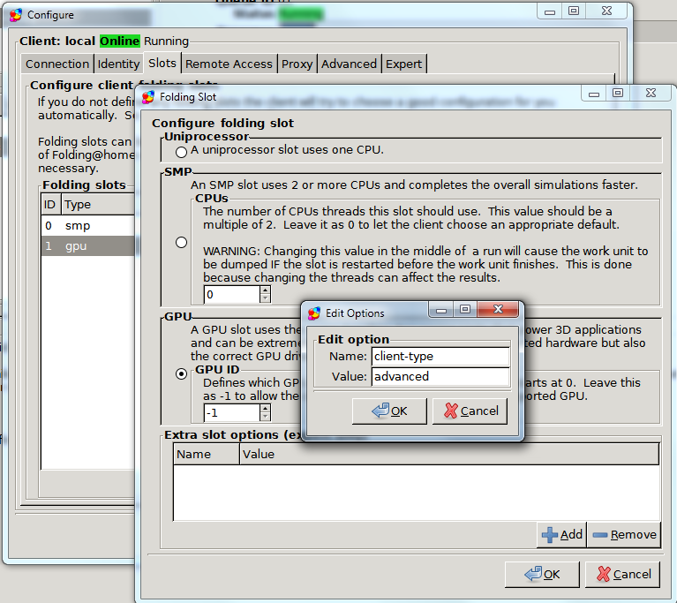Click OK in the Folding Slot window

[x=542, y=574]
